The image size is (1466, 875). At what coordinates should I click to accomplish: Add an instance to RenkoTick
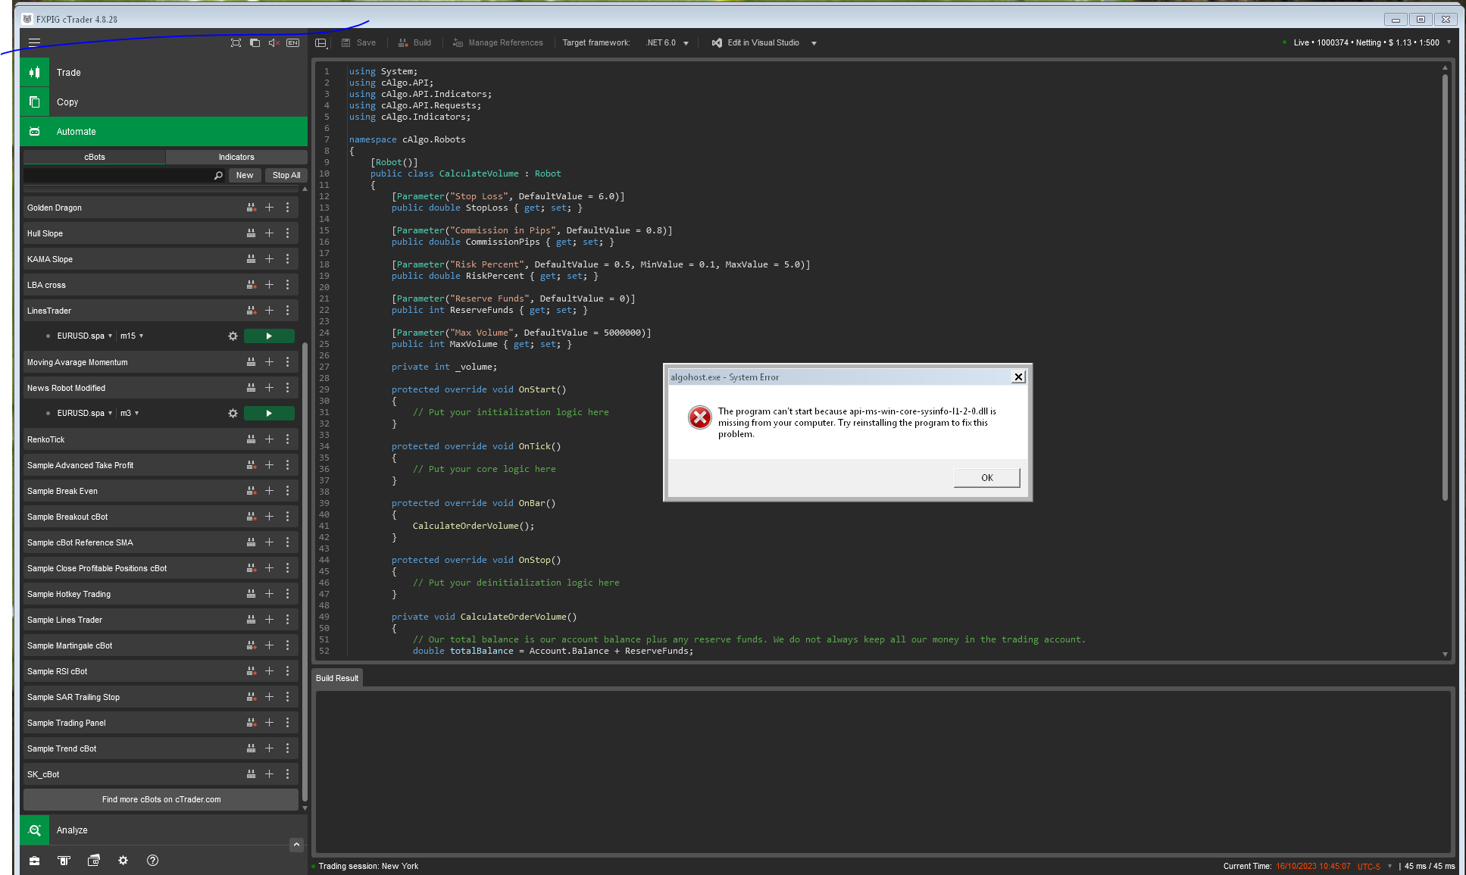tap(269, 439)
